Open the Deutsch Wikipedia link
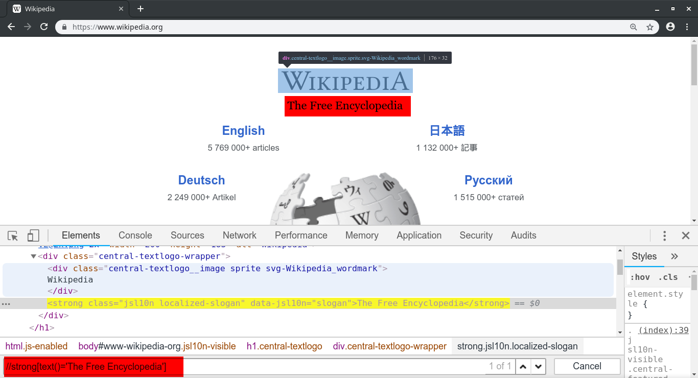Image resolution: width=698 pixels, height=378 pixels. coord(201,180)
